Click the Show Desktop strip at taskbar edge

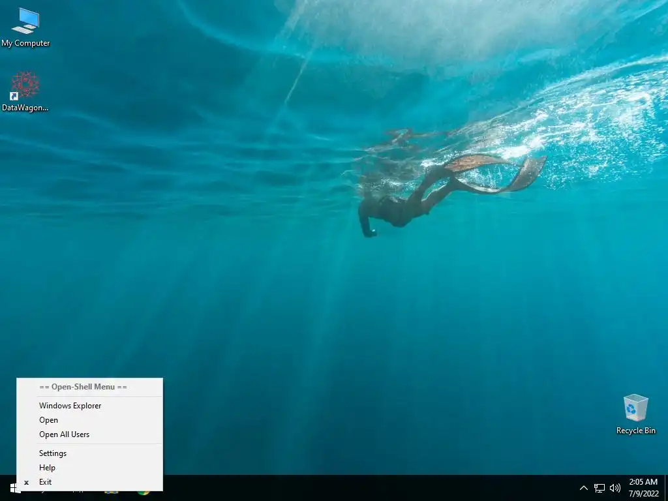tap(666, 488)
